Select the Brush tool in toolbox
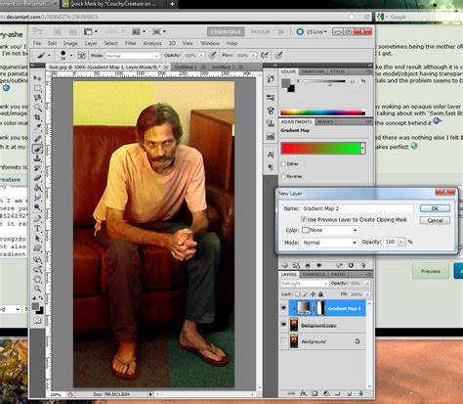Image resolution: width=463 pixels, height=404 pixels. [x=37, y=149]
